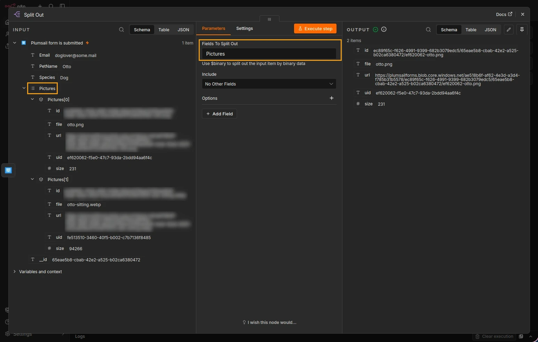The image size is (538, 342).
Task: Click the __id value 65eae5b8-cbab-42e2-a525-b02ca6380472
Action: pos(96,260)
